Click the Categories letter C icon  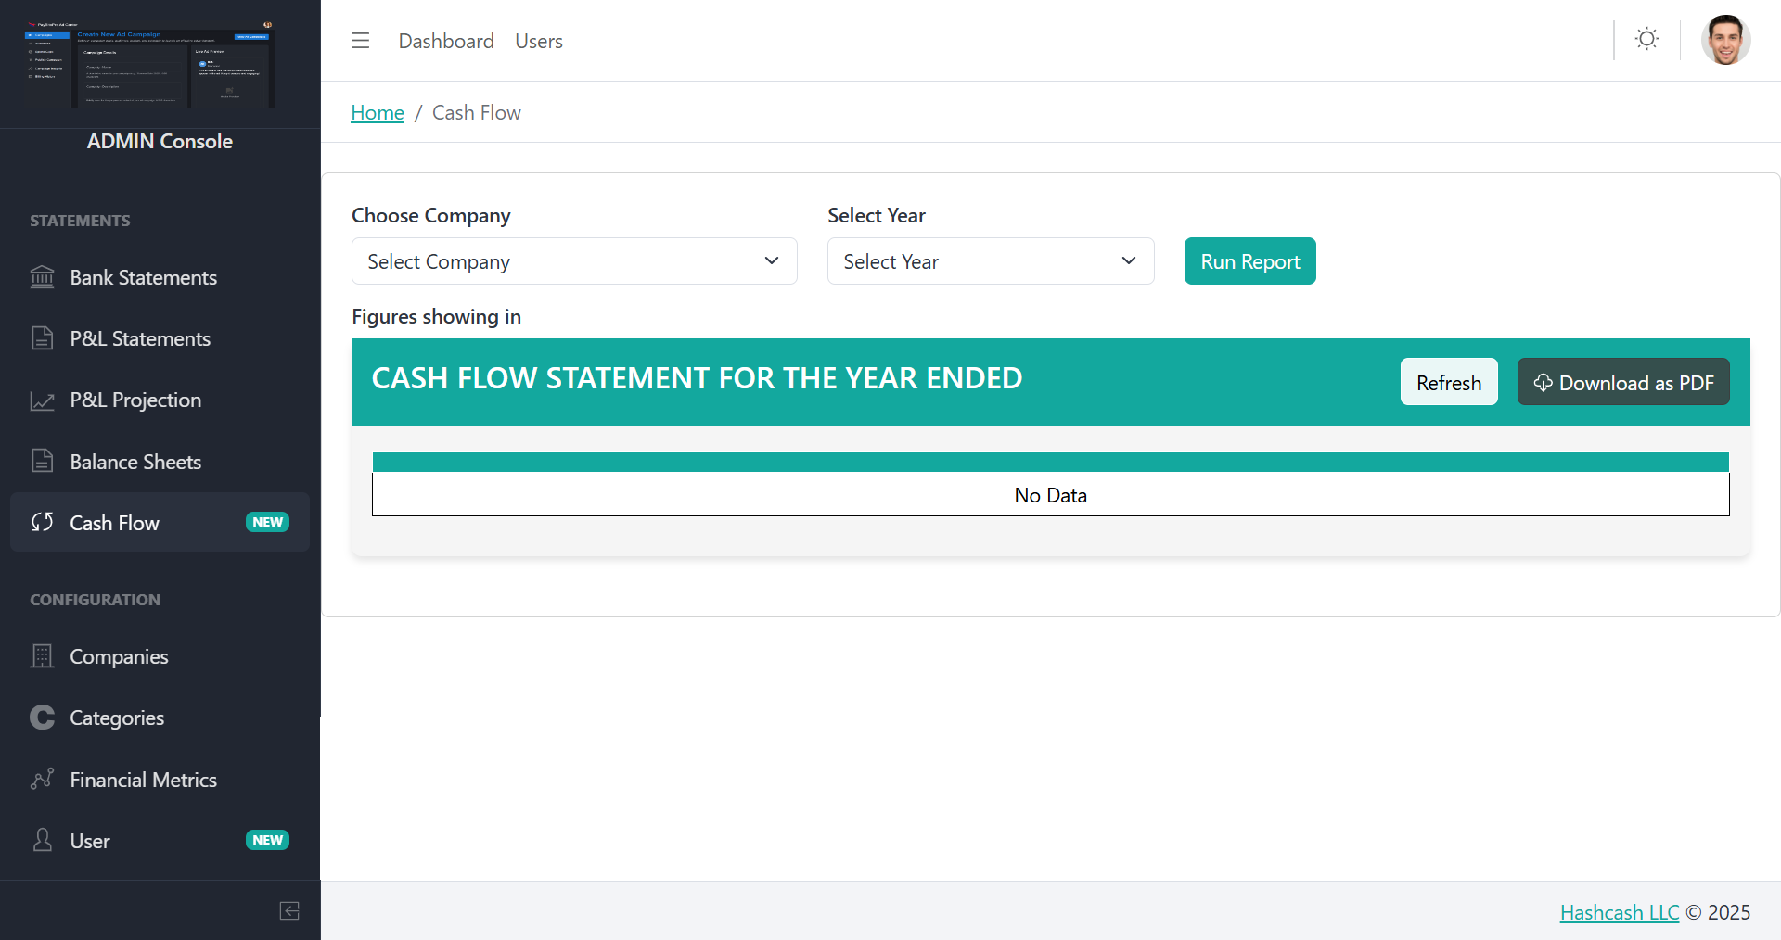pos(42,718)
